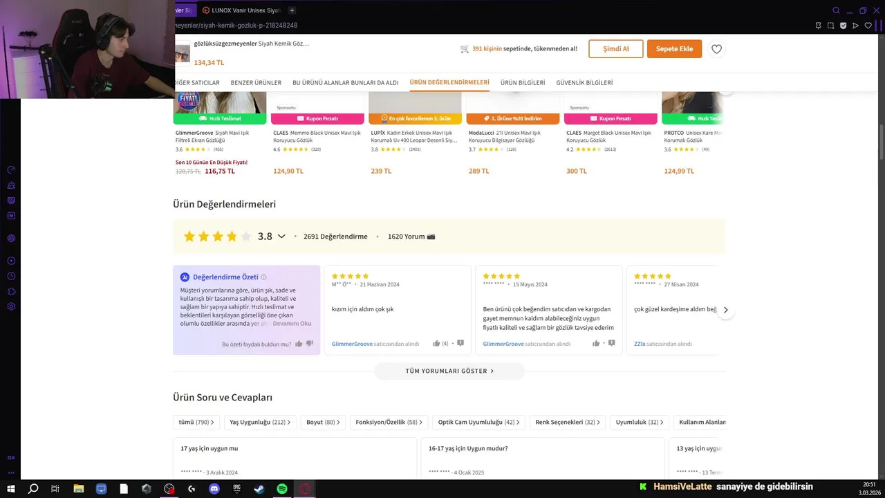This screenshot has width=885, height=498.
Task: Open '17 yaş için uygun mu' question
Action: coord(295,457)
